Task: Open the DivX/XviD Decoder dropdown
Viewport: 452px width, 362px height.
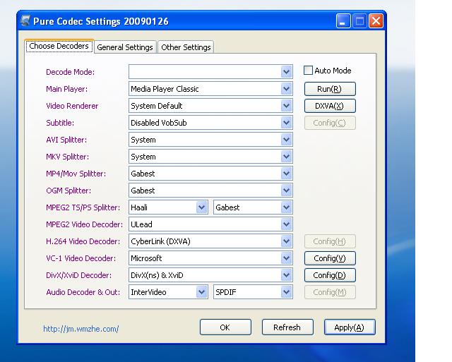Action: (x=210, y=275)
